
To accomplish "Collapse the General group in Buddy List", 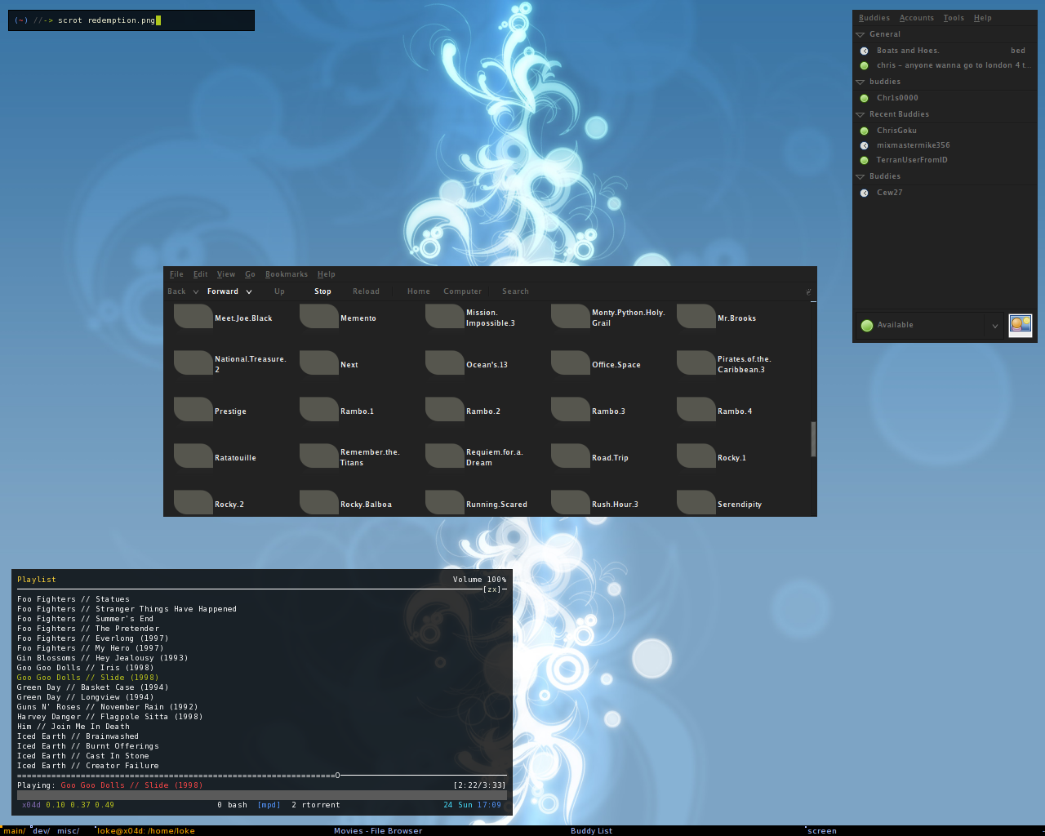I will 860,34.
